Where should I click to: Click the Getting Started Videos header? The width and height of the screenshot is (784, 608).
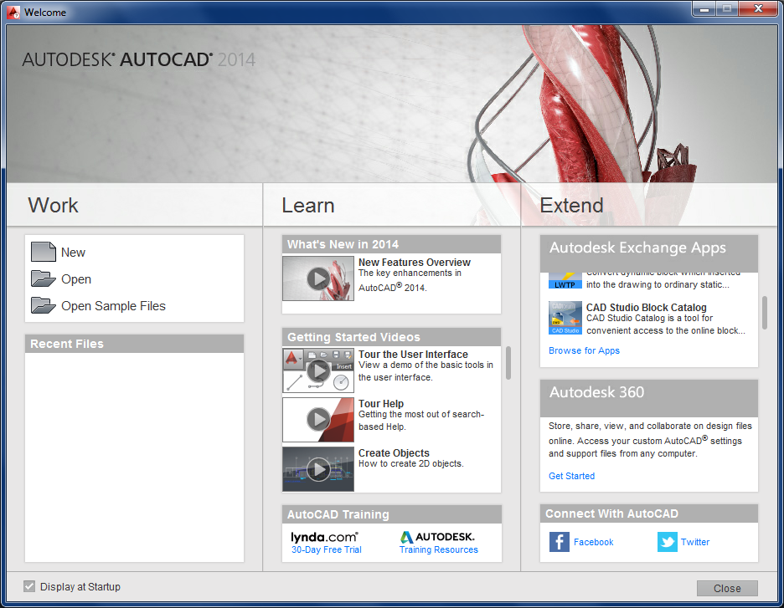pyautogui.click(x=391, y=337)
